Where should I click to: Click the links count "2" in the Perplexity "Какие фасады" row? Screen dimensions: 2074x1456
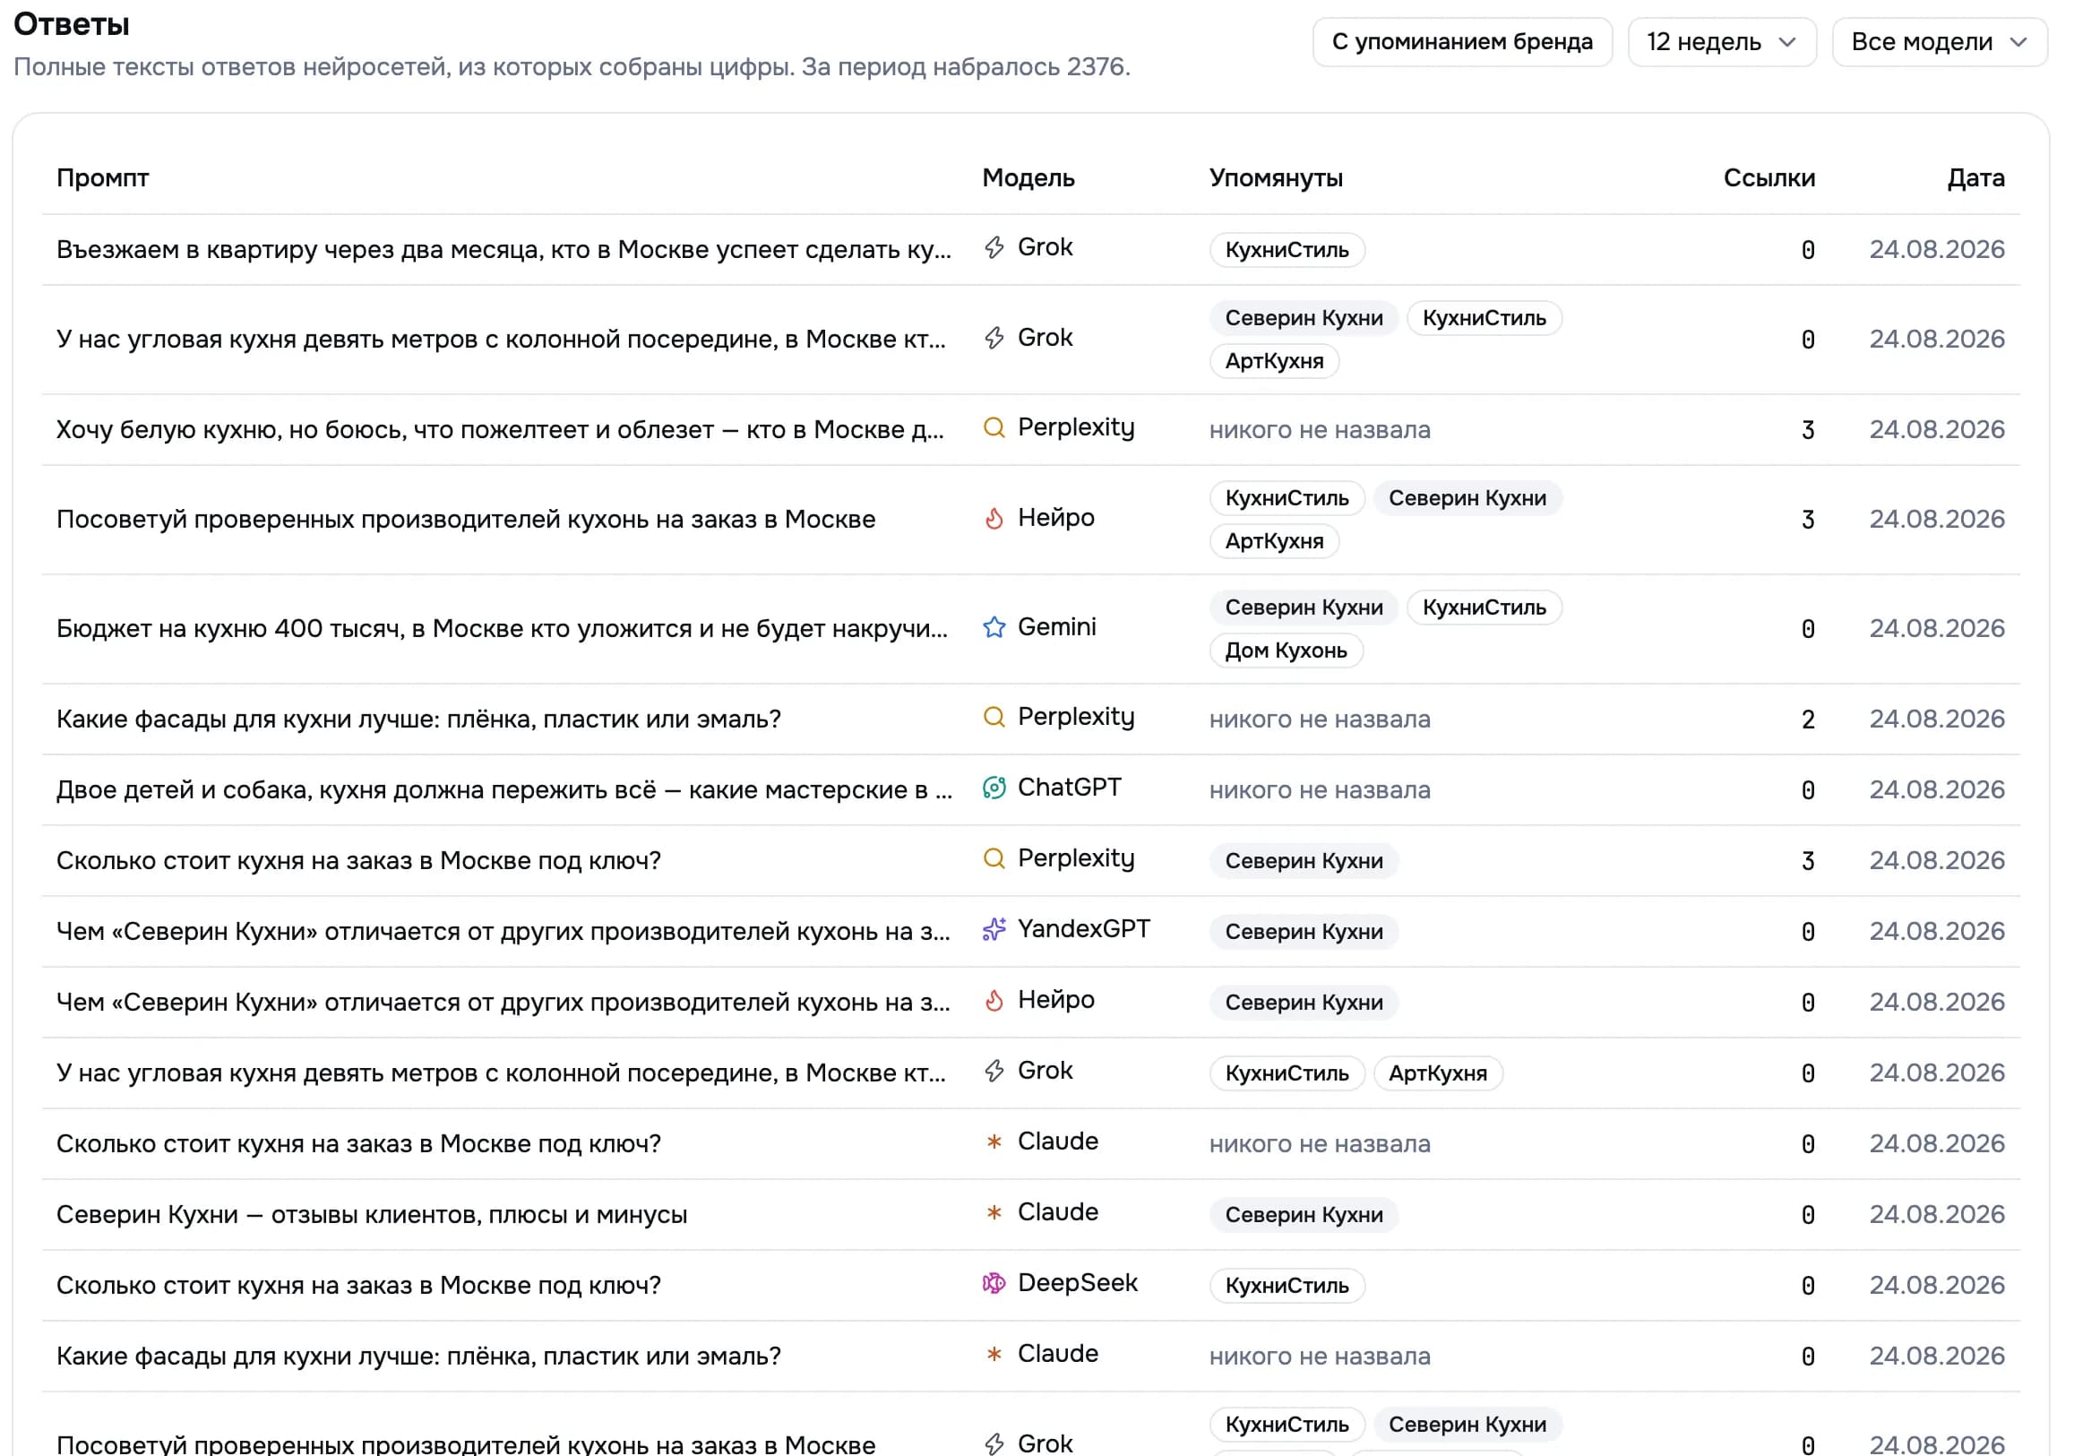[x=1808, y=719]
